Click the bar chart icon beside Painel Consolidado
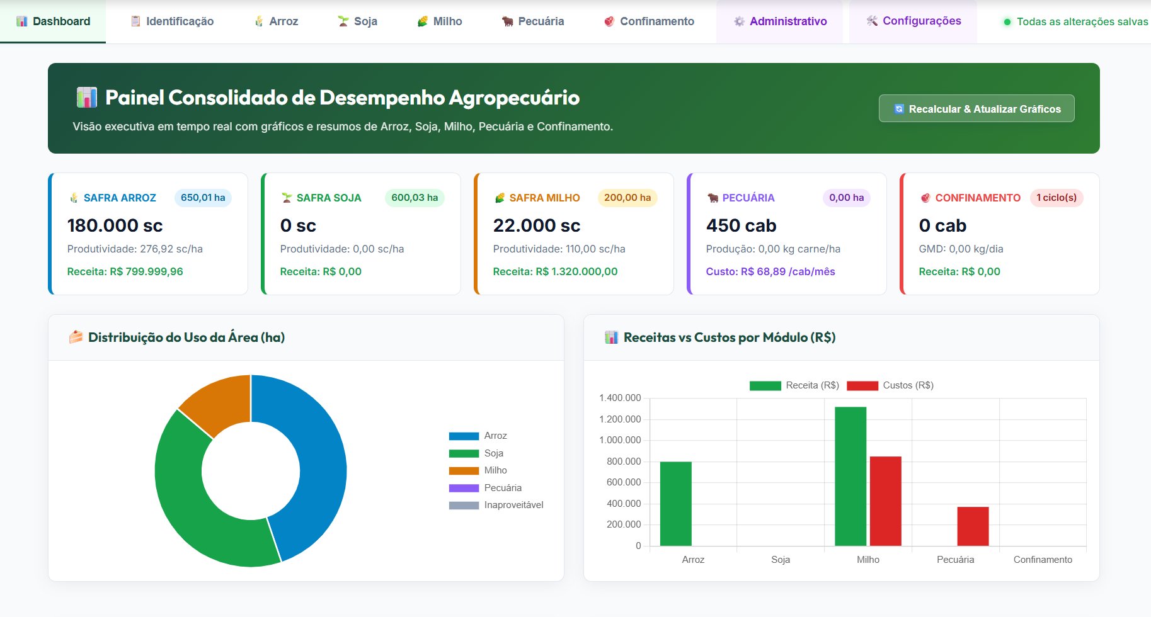 [x=86, y=98]
